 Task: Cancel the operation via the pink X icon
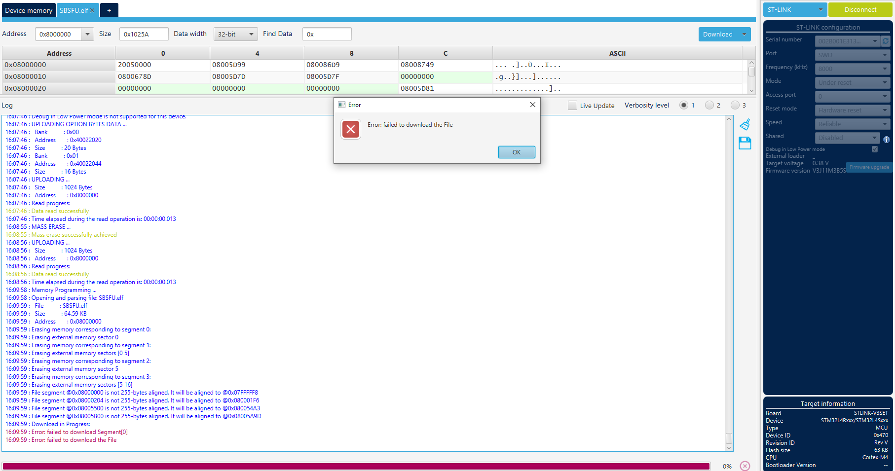click(x=745, y=465)
